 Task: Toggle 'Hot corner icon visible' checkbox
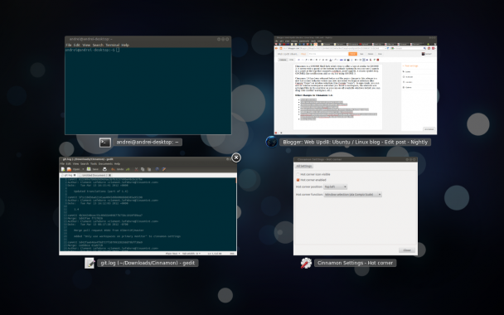pyautogui.click(x=298, y=174)
